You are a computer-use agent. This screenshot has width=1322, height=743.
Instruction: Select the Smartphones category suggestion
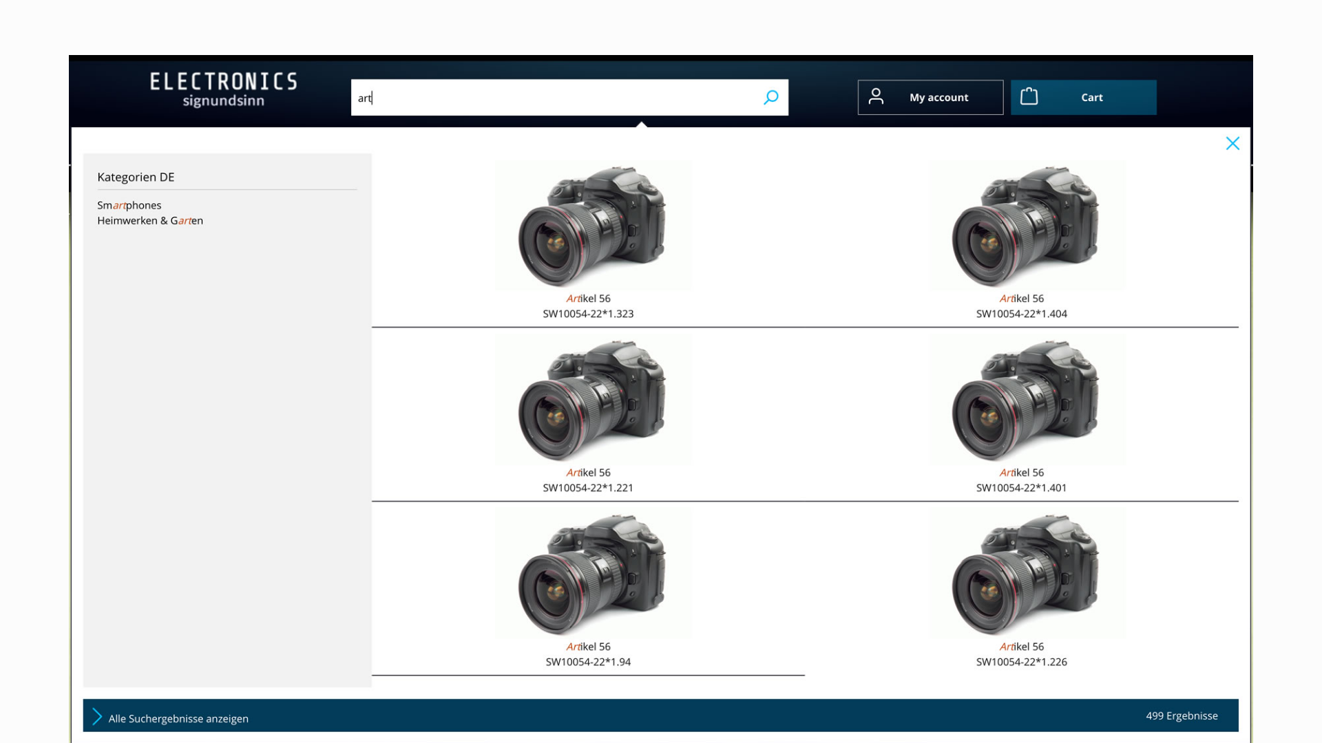[x=129, y=205]
